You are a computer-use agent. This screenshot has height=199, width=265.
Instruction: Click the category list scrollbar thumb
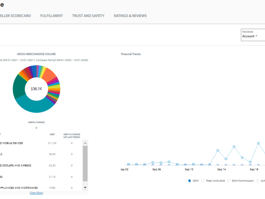pyautogui.click(x=85, y=163)
